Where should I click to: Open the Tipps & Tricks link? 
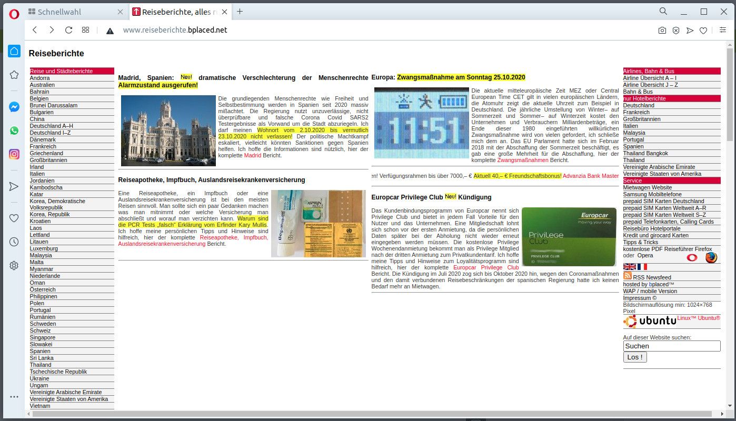[641, 242]
